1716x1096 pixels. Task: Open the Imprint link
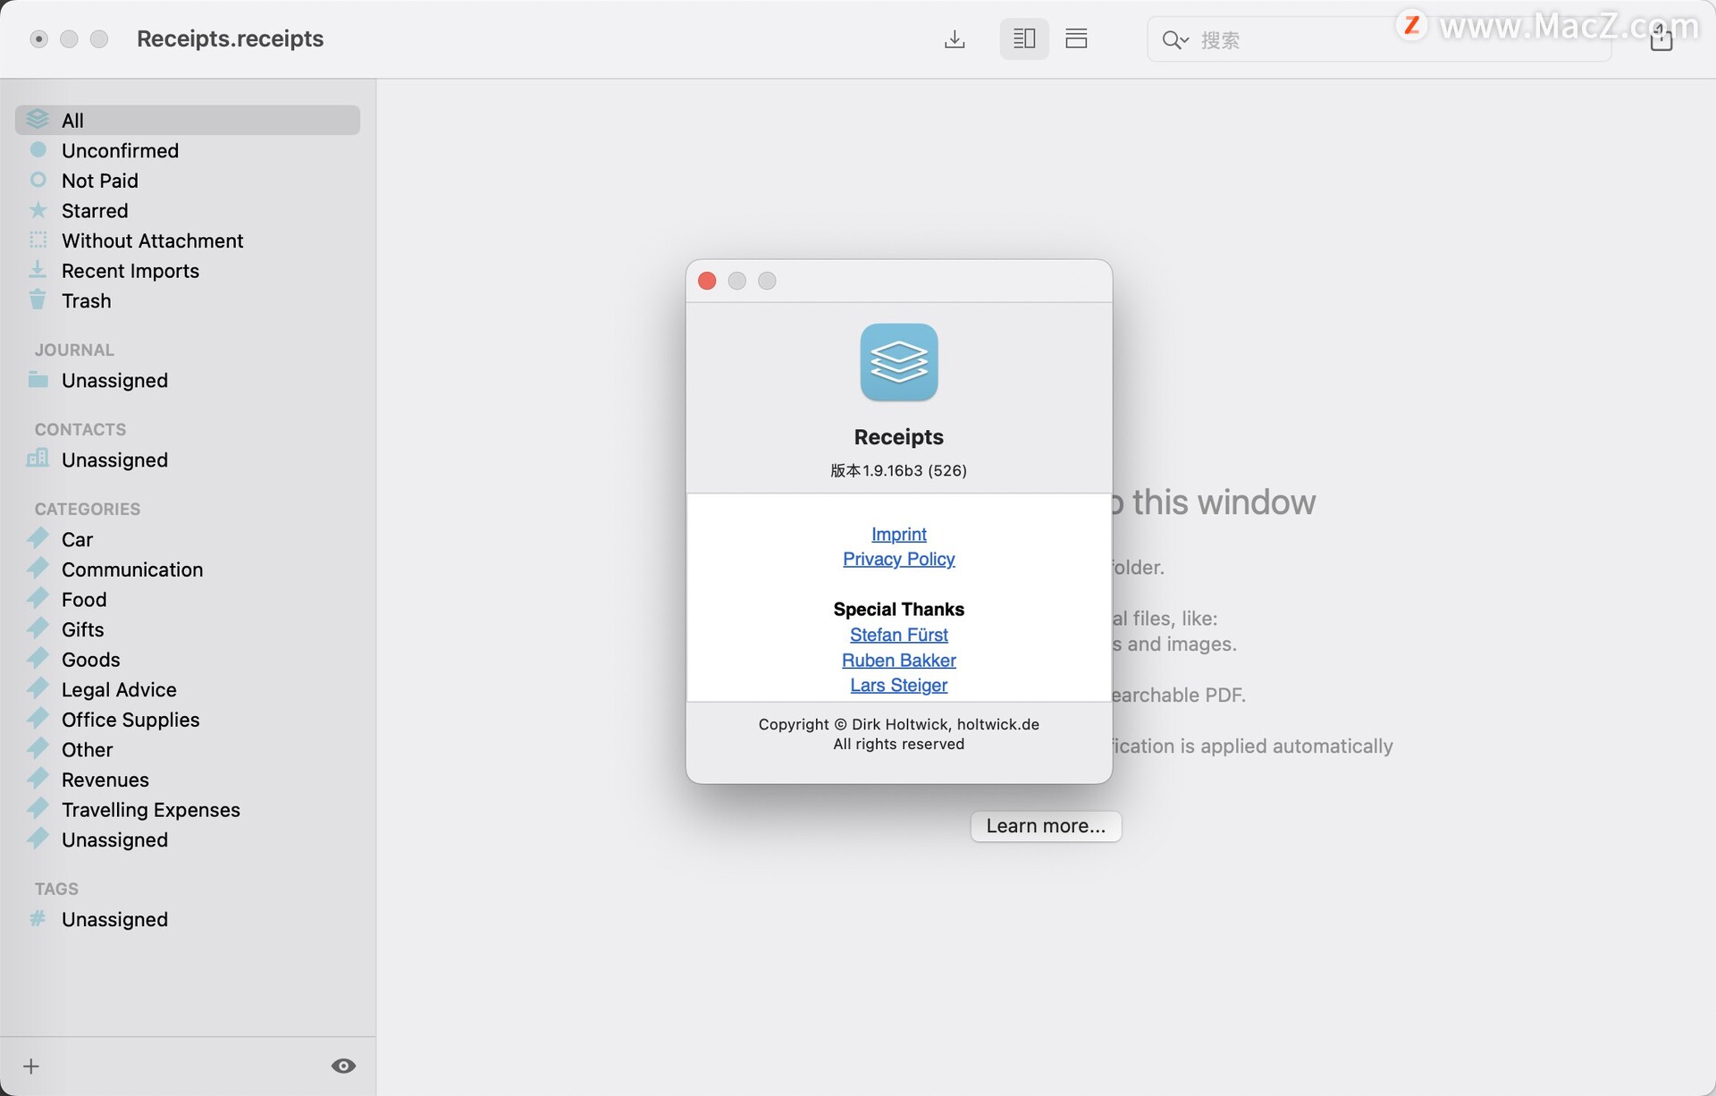click(x=899, y=534)
